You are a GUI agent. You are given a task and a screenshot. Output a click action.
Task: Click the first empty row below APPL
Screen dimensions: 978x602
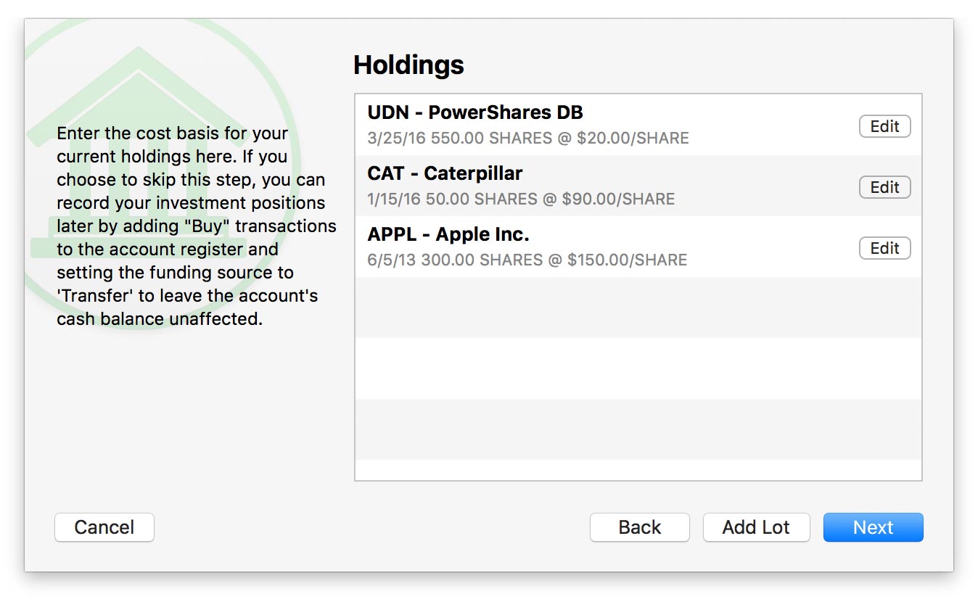coord(638,308)
